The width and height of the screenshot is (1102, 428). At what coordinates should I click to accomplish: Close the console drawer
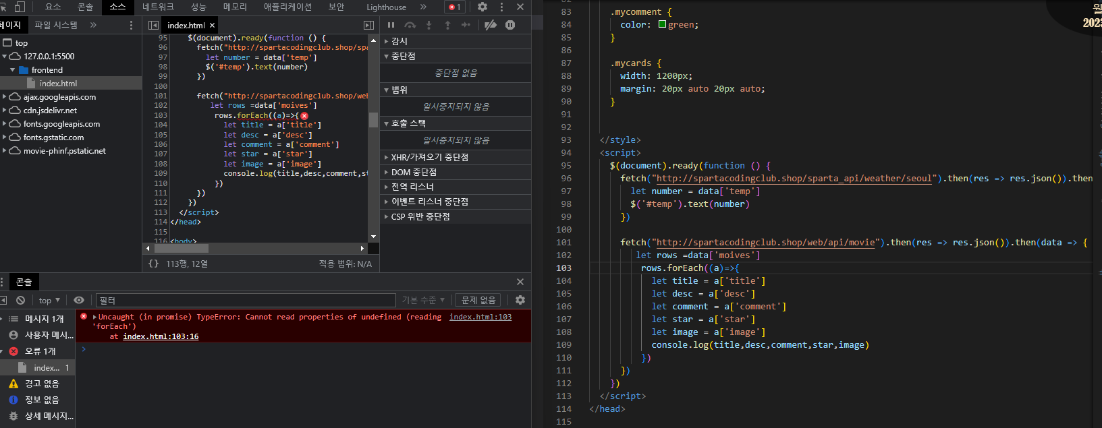[x=520, y=282]
